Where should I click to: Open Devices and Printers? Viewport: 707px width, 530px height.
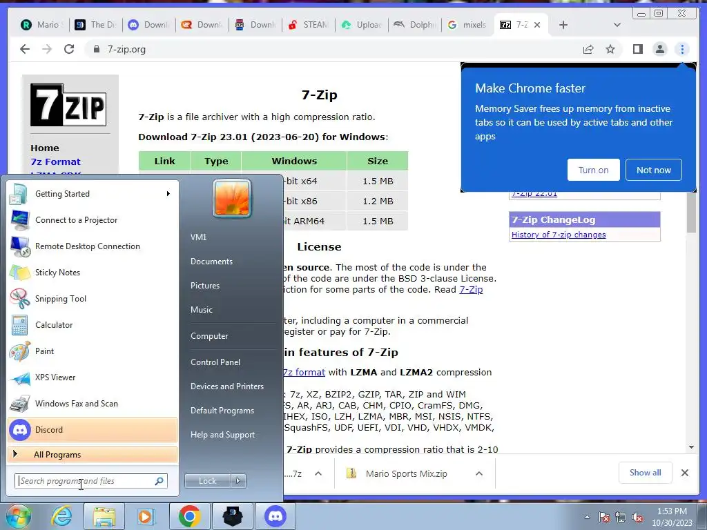tap(226, 386)
